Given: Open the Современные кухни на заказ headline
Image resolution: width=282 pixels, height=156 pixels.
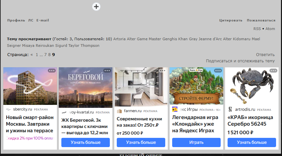Looking at the screenshot, I should [140, 122].
